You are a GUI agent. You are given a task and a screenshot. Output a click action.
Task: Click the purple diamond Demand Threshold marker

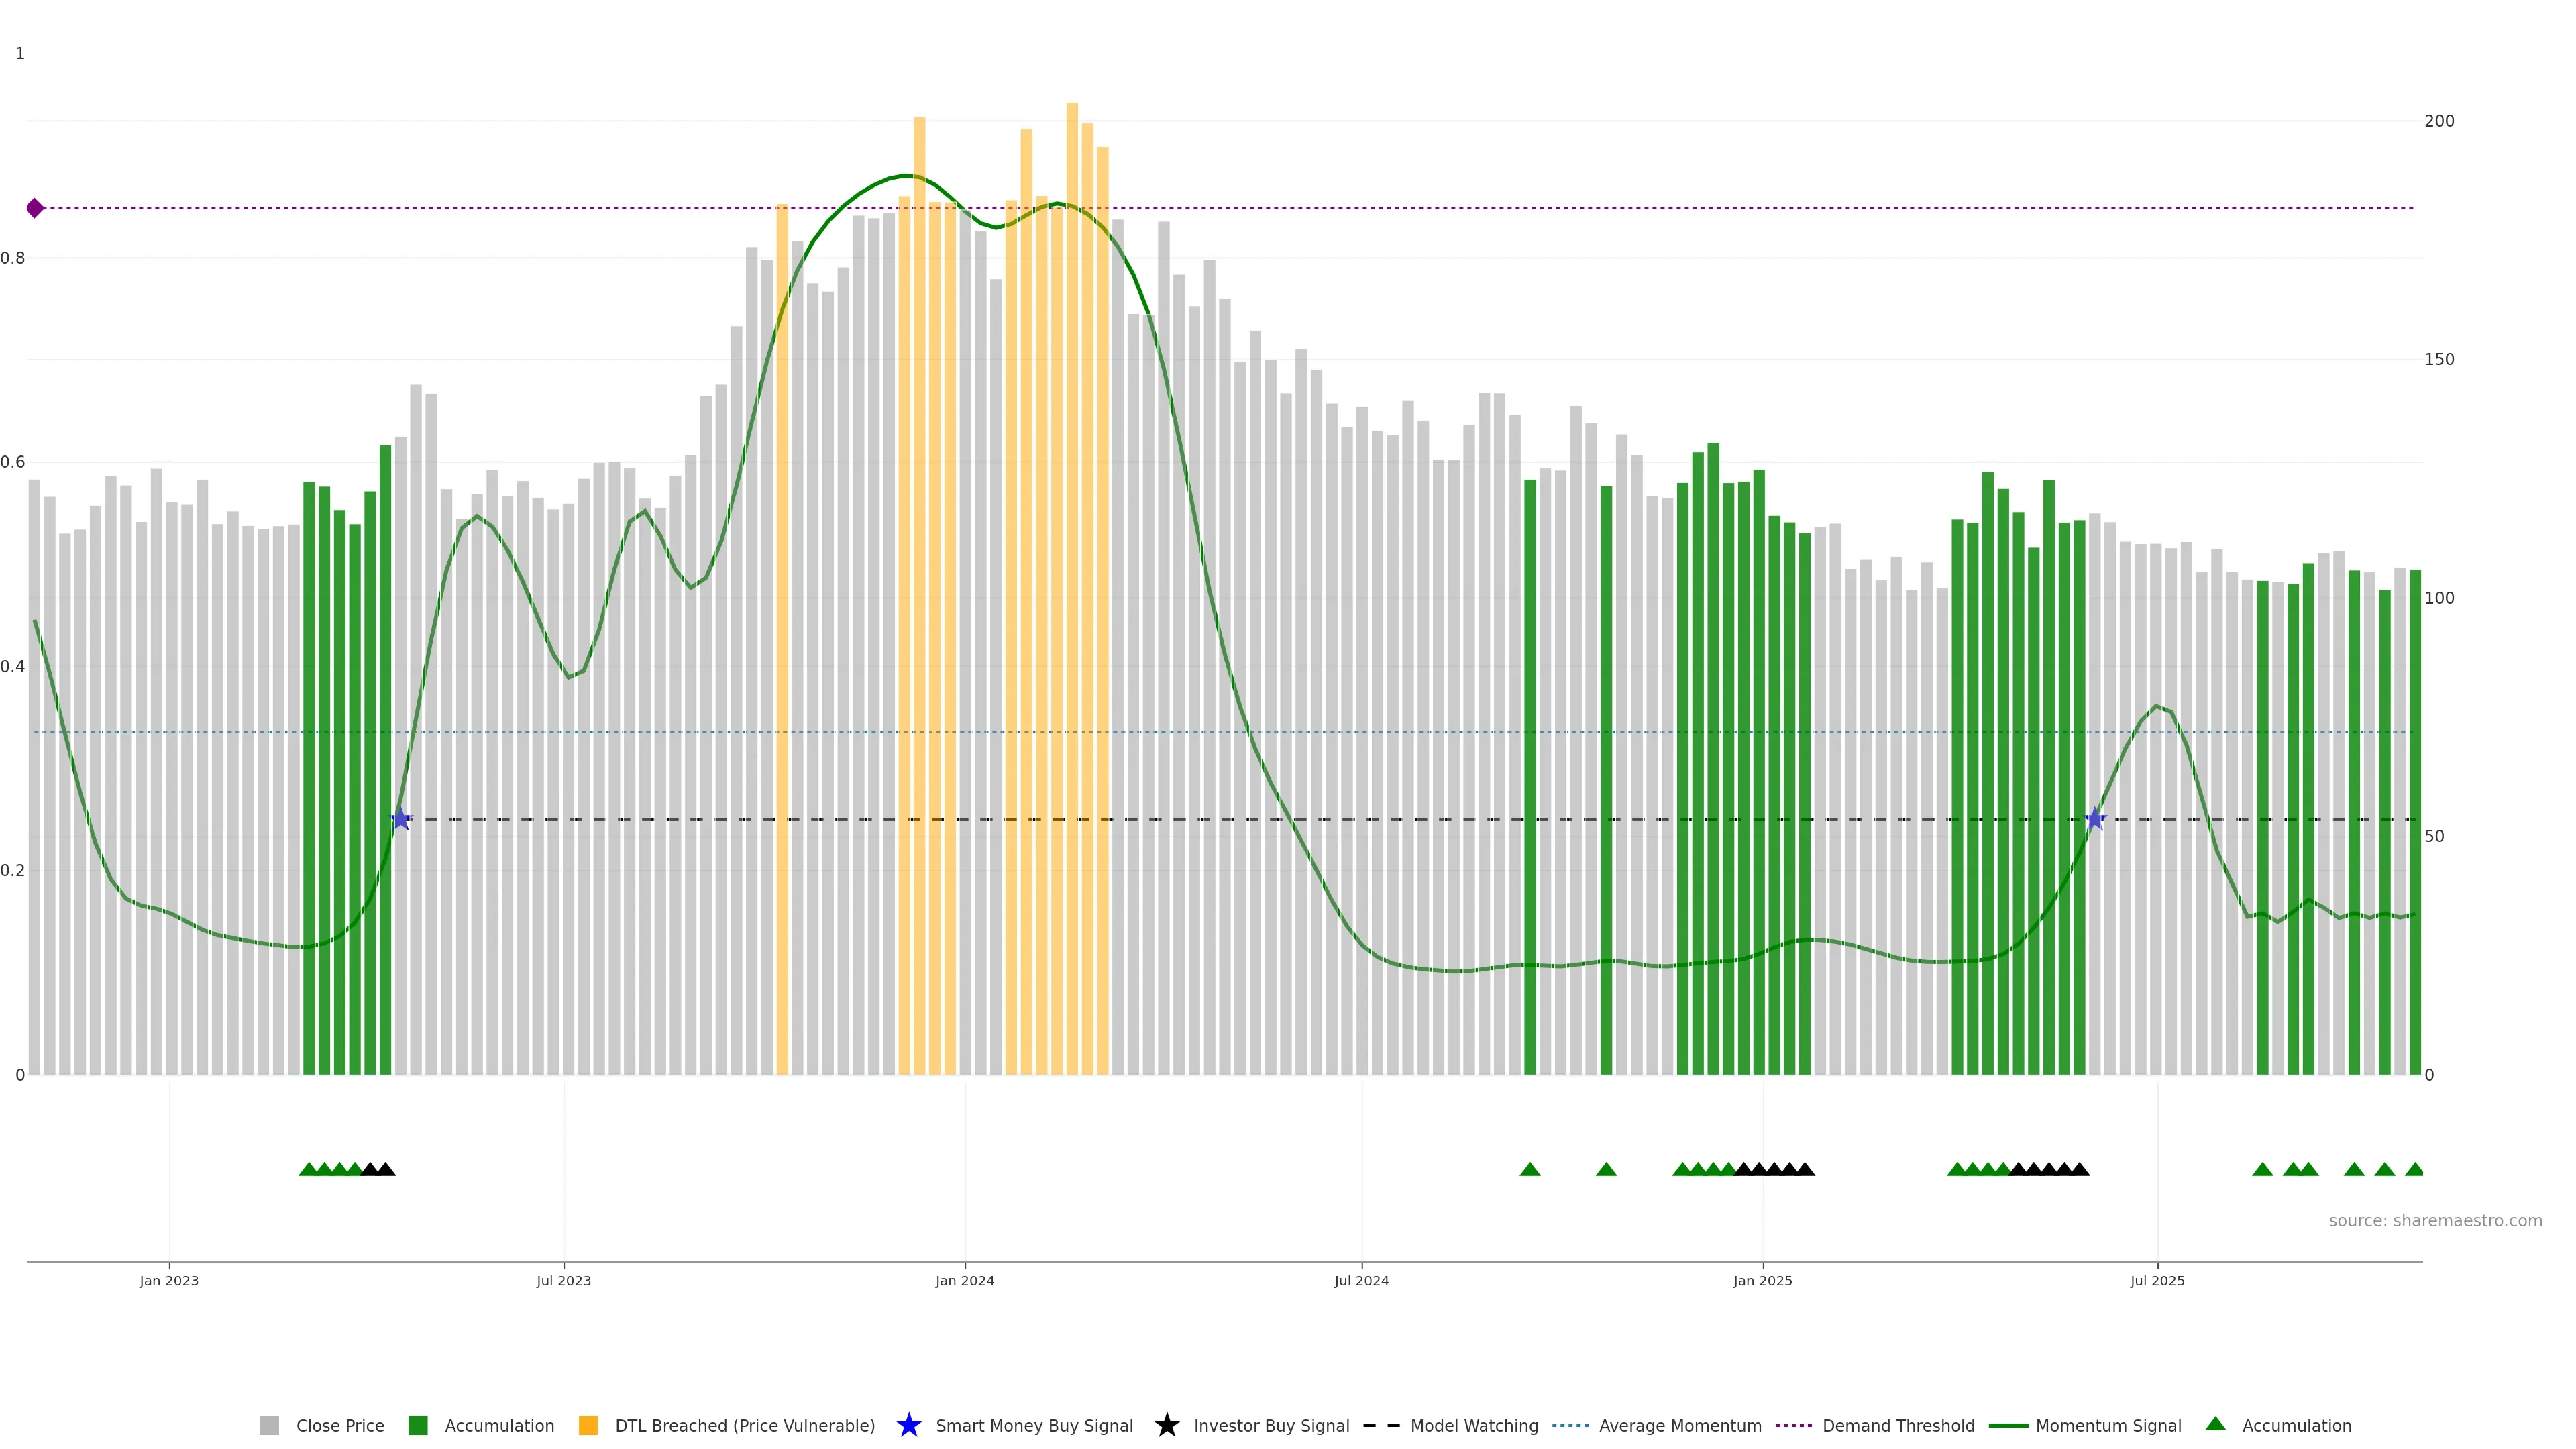pos(35,208)
